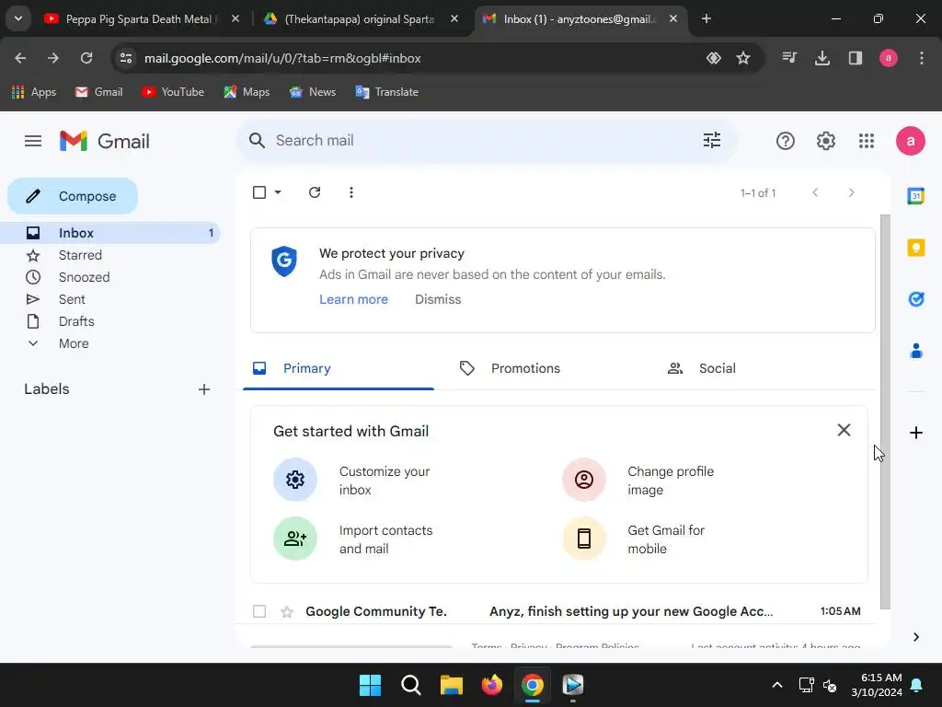Click the Import contacts and mail icon
Image resolution: width=942 pixels, height=707 pixels.
295,539
